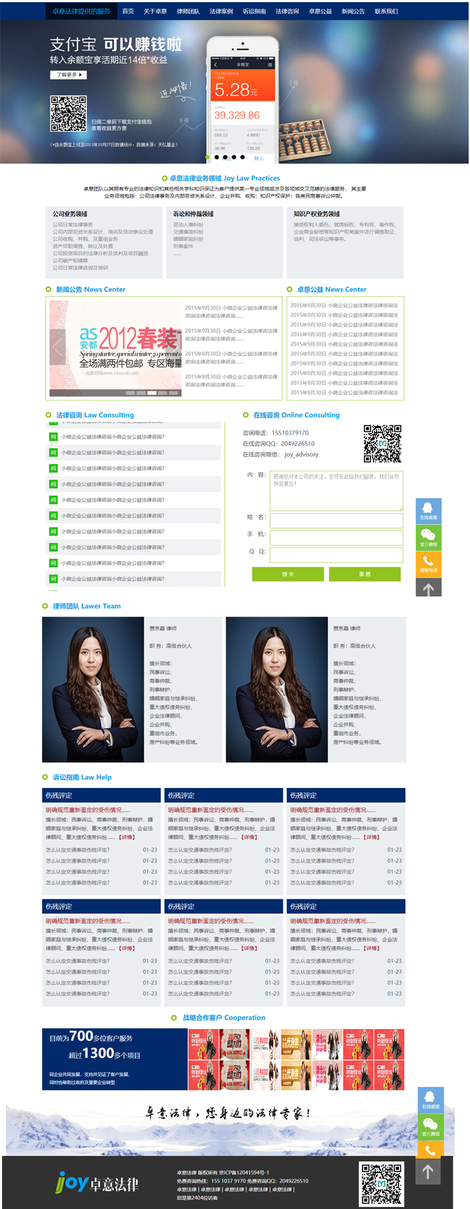Go to next slide in News Center carousel
This screenshot has height=1209, width=470.
click(173, 347)
